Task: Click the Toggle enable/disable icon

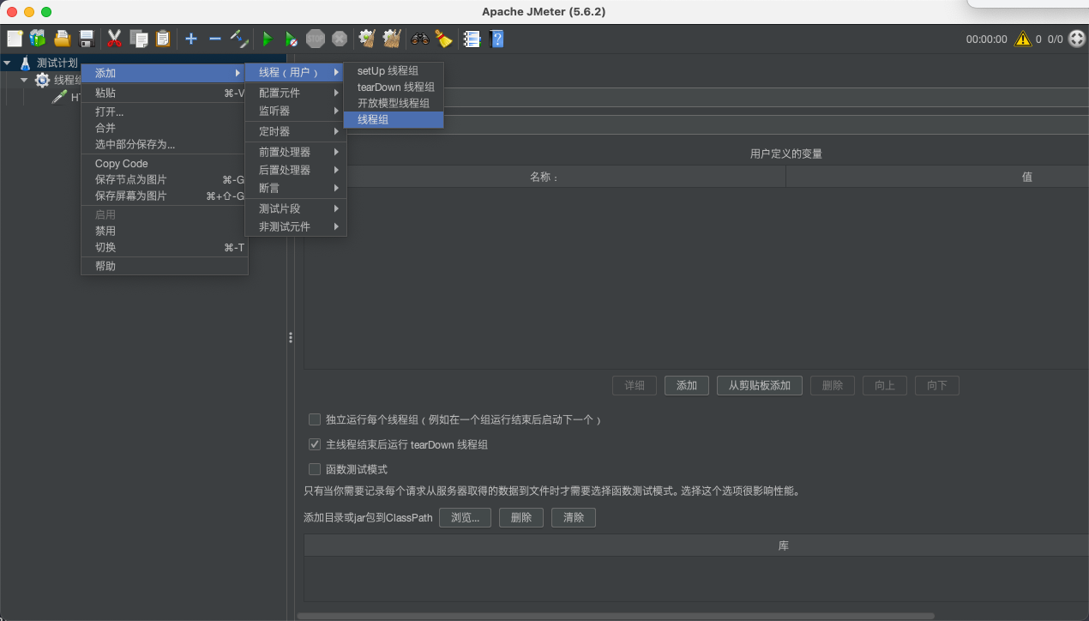Action: click(239, 39)
